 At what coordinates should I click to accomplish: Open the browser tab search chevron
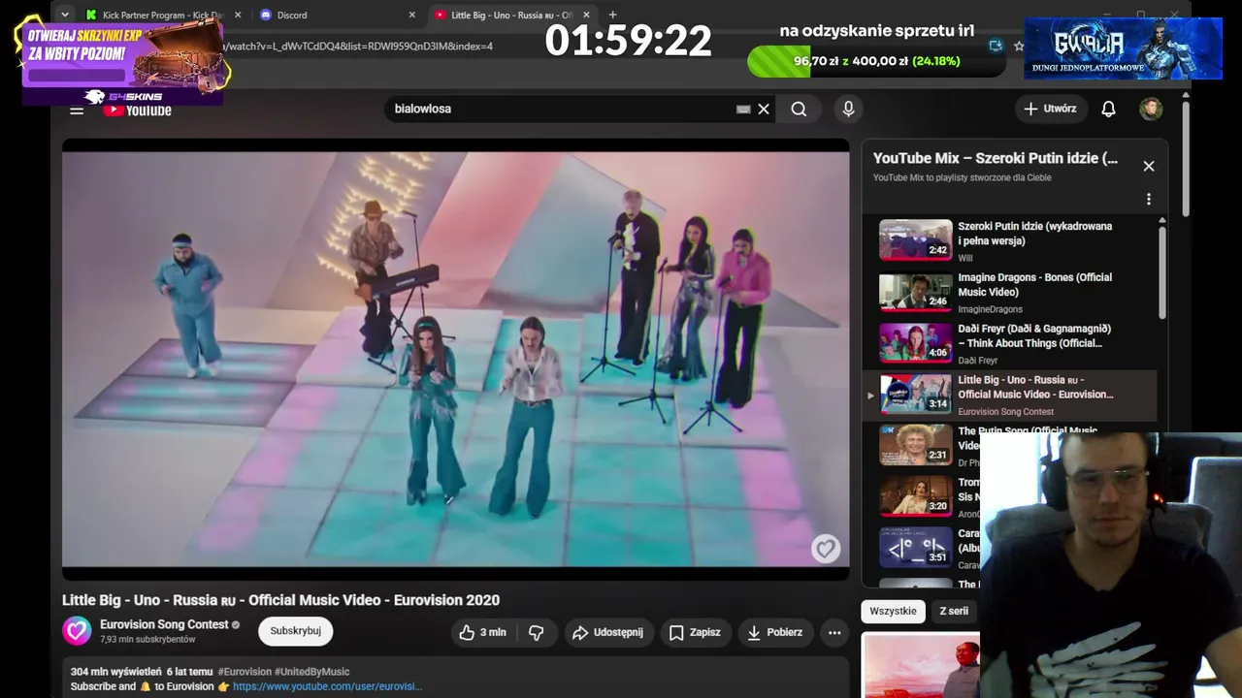pyautogui.click(x=64, y=15)
